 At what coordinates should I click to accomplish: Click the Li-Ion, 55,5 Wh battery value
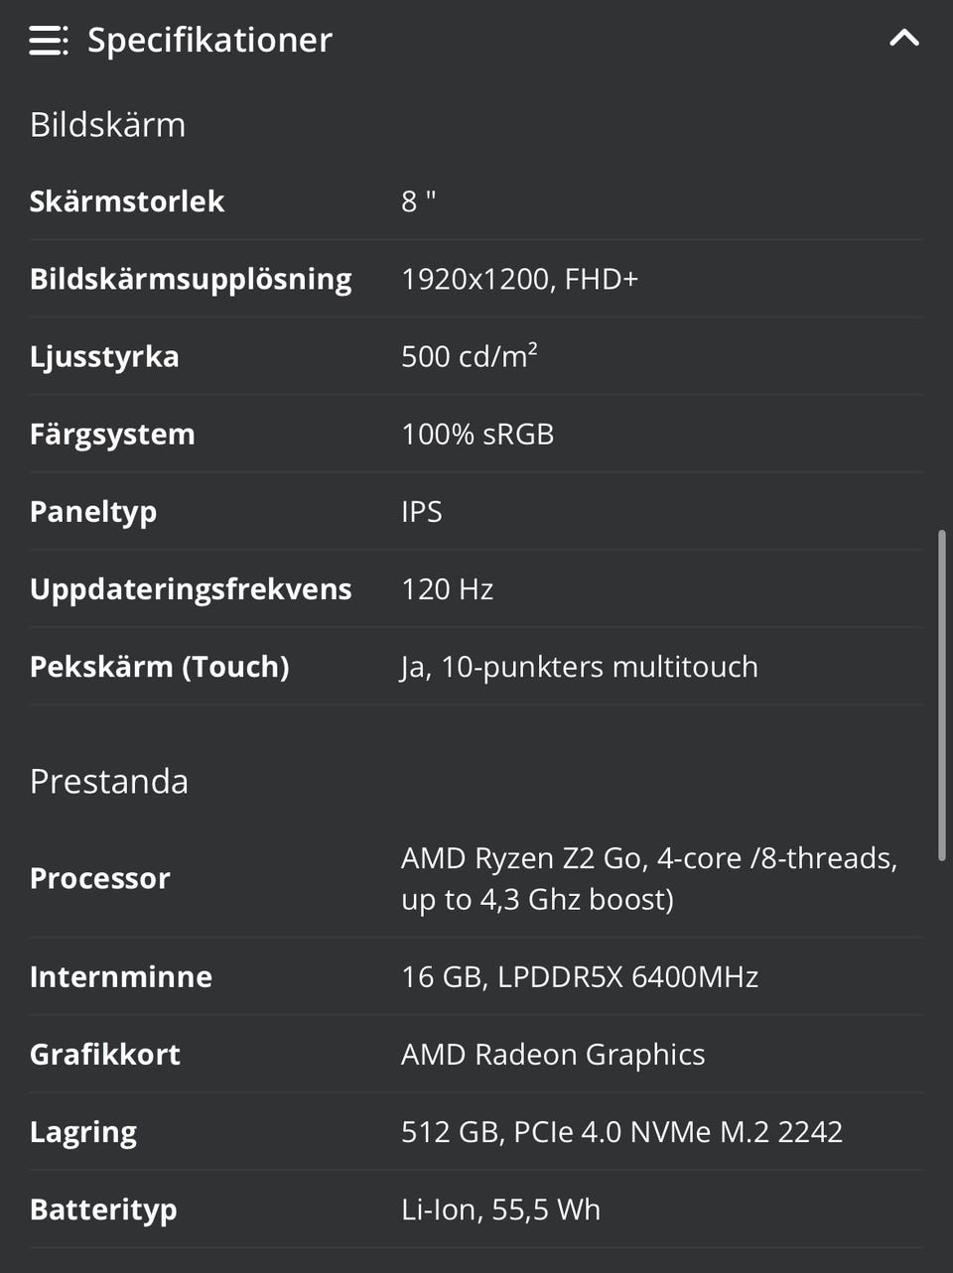500,1209
